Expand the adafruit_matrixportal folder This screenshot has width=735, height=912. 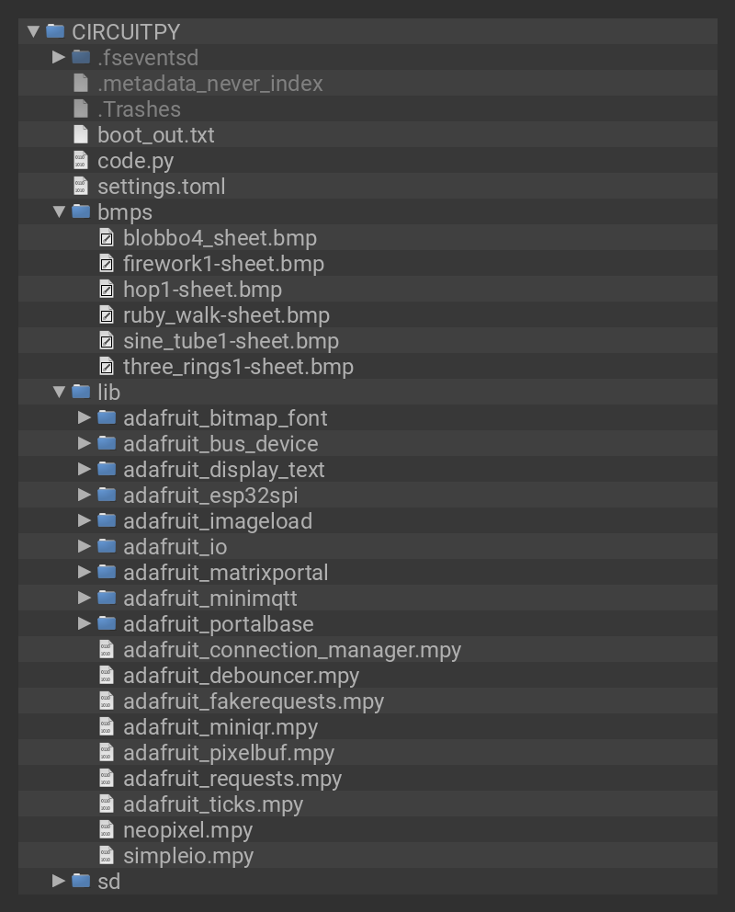click(x=85, y=572)
